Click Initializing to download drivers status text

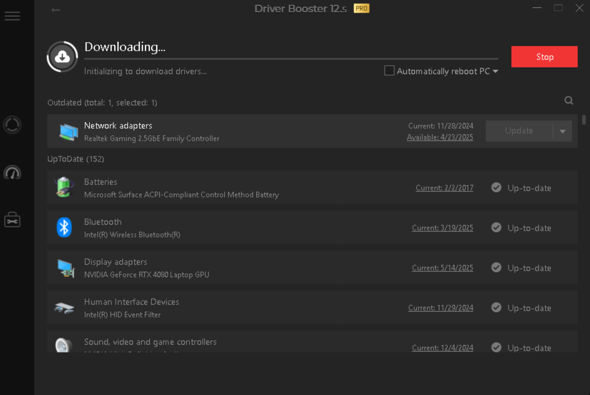click(x=146, y=71)
